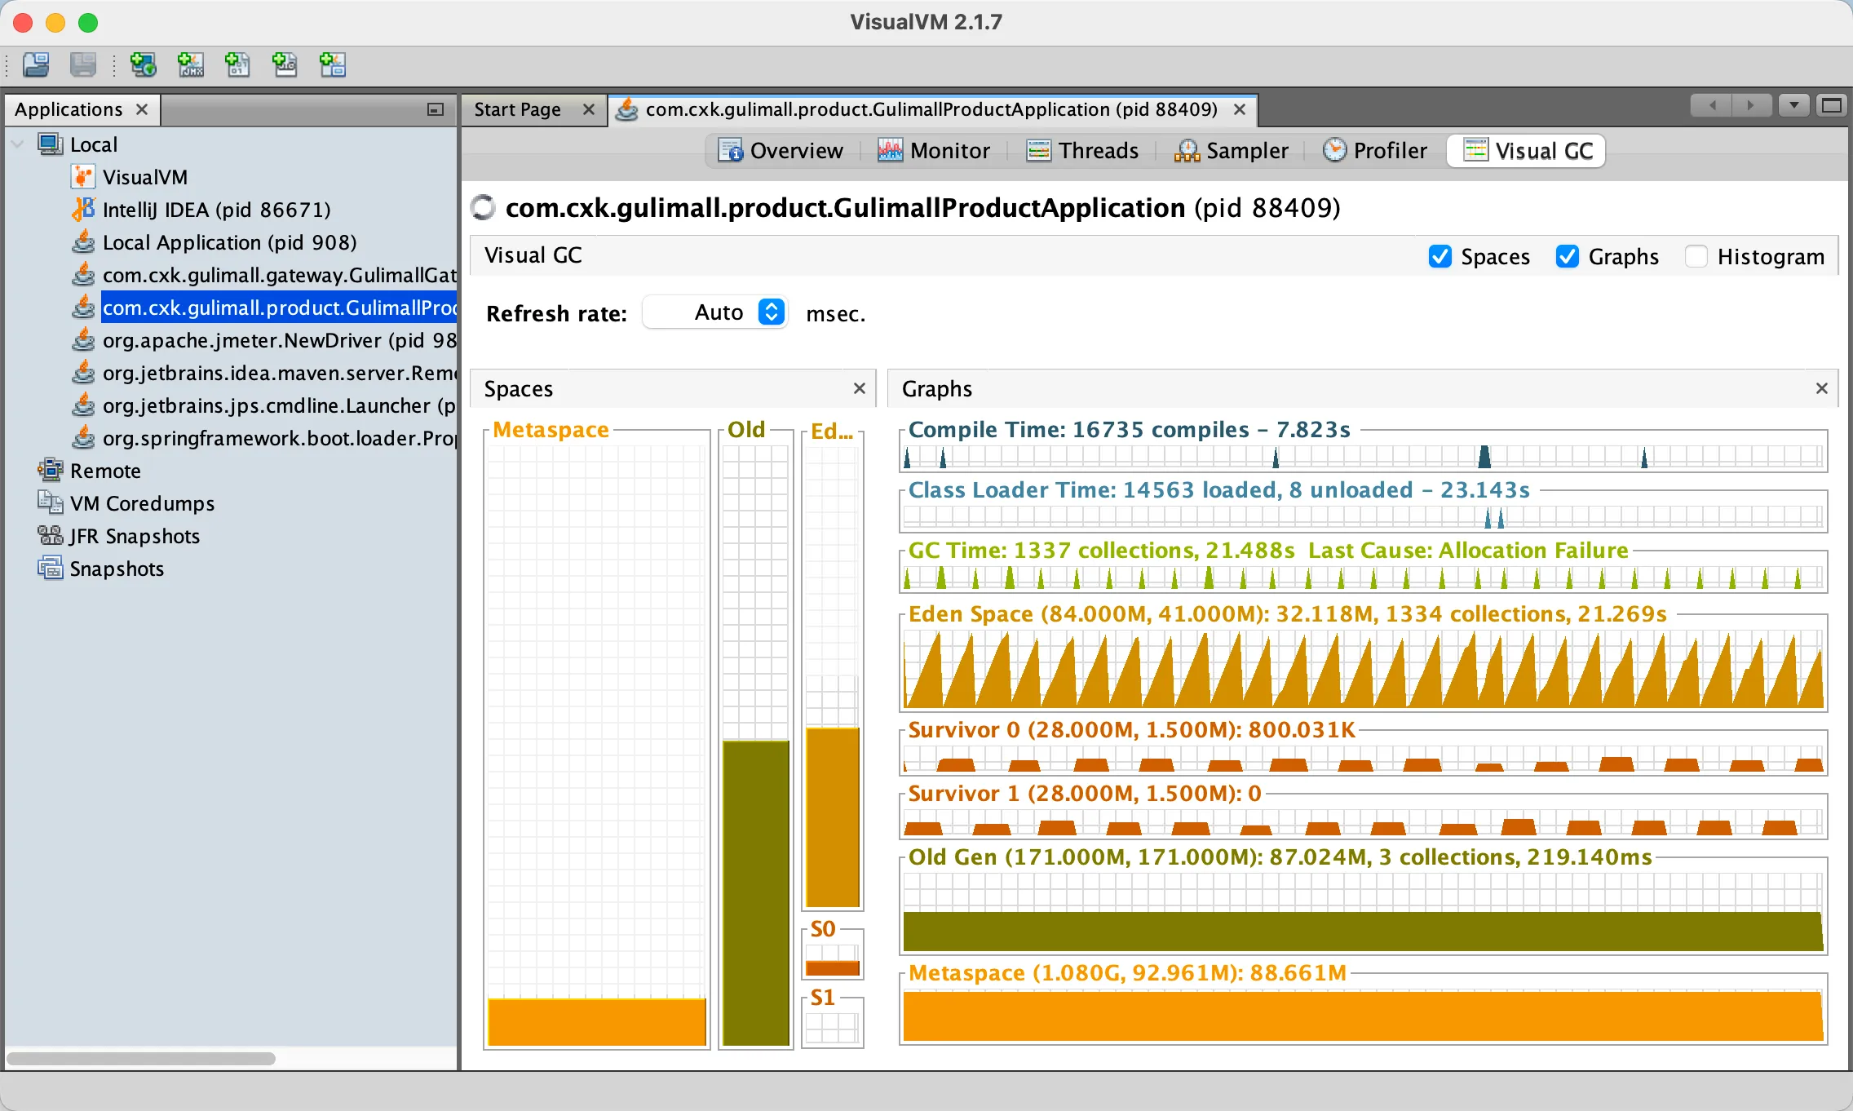Select the VM Coredumps label
The height and width of the screenshot is (1111, 1853).
143,503
